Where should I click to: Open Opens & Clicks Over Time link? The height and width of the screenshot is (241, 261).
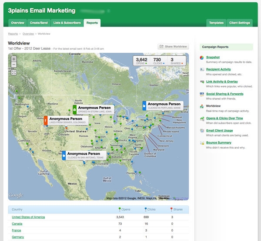pyautogui.click(x=224, y=118)
